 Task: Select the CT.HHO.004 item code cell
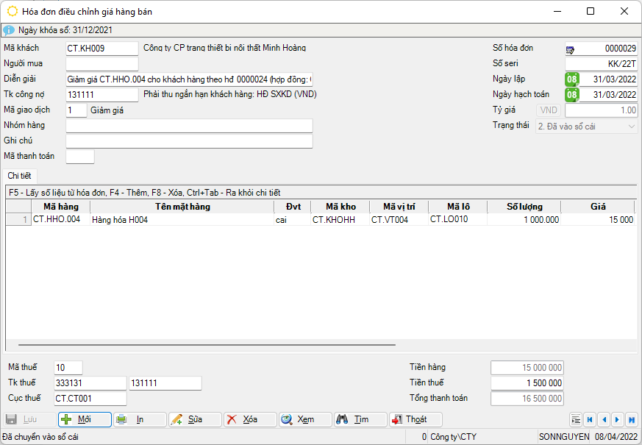tap(60, 219)
